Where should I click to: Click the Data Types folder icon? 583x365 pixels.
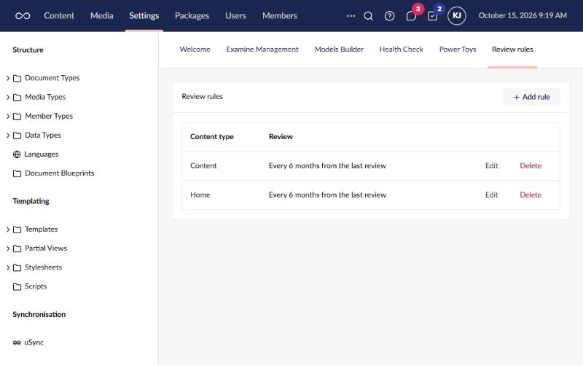coord(17,136)
